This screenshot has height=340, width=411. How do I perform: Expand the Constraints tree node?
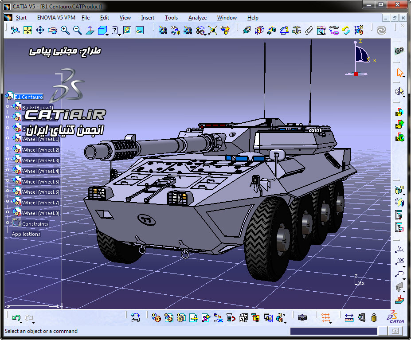[8, 224]
